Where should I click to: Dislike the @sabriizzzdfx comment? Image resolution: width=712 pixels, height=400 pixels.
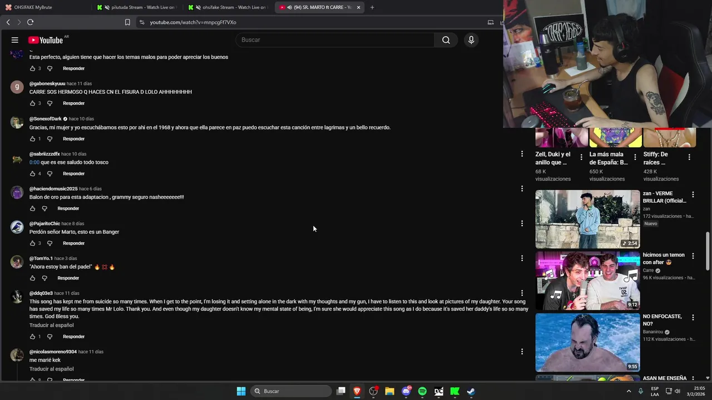click(50, 174)
